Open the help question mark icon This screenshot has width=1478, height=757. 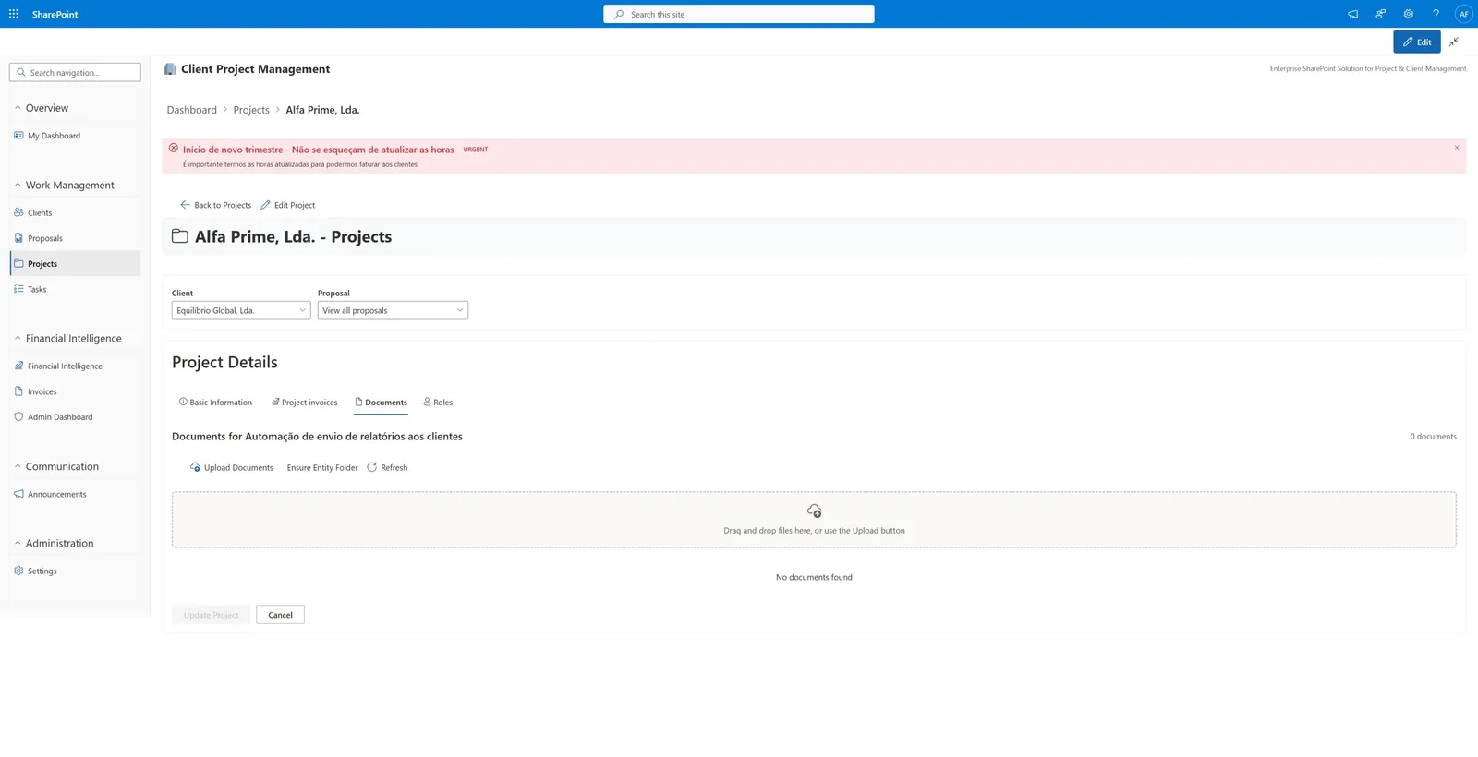tap(1436, 14)
